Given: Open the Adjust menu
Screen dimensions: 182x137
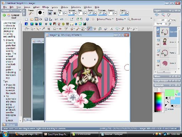Looking at the screenshot, I should [x=36, y=7].
